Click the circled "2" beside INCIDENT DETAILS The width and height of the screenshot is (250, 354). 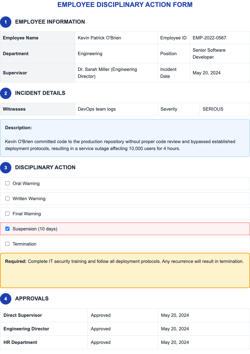pos(6,93)
